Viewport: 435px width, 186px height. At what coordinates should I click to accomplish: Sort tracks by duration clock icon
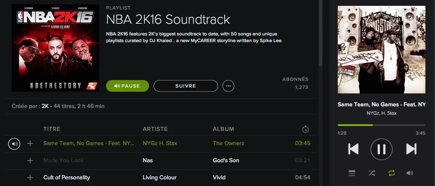click(x=306, y=129)
